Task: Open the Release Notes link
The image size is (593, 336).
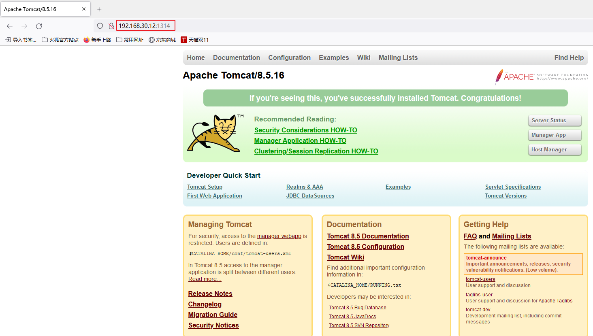Action: tap(210, 293)
